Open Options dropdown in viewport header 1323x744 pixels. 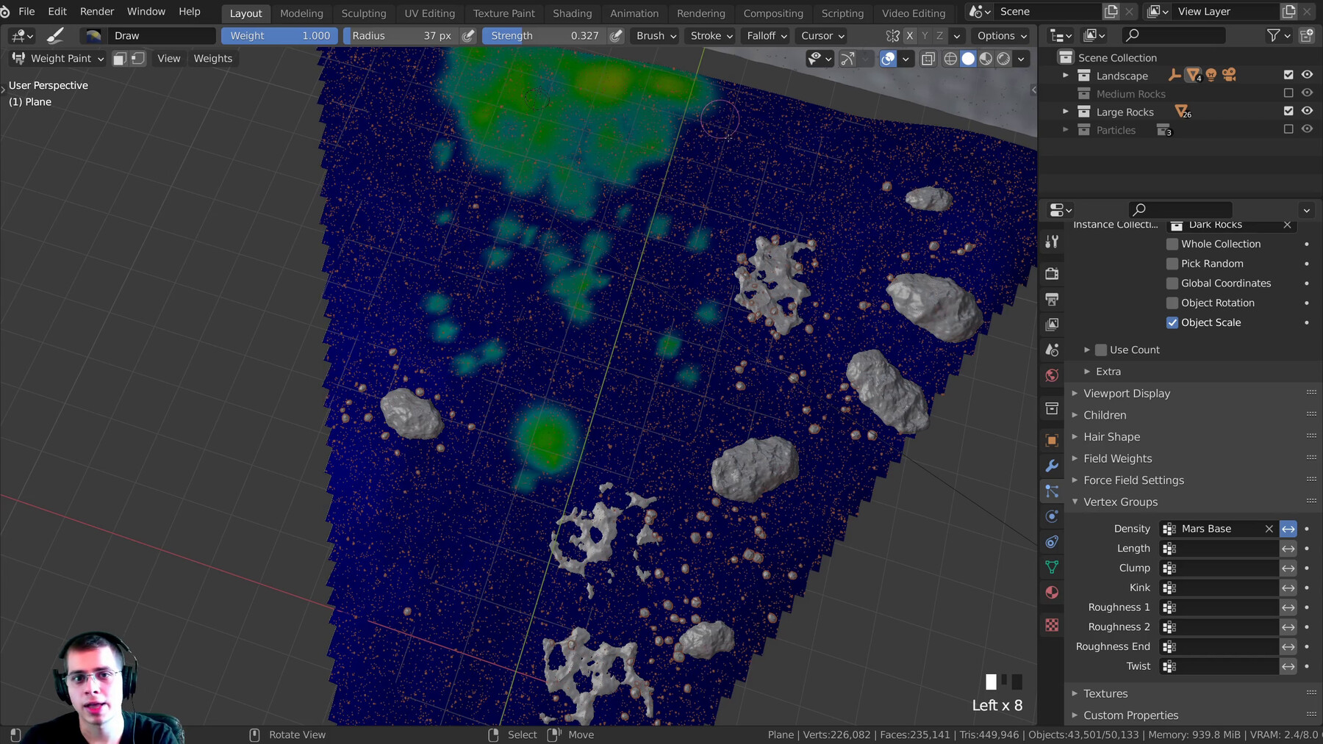(1002, 35)
